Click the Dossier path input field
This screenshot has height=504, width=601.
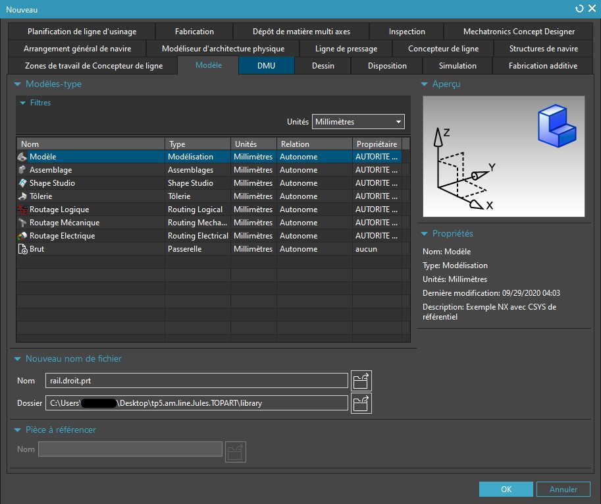[197, 403]
